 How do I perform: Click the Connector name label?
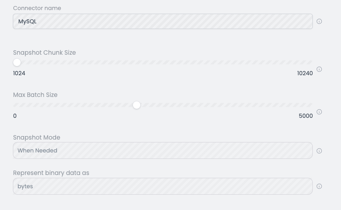point(37,8)
